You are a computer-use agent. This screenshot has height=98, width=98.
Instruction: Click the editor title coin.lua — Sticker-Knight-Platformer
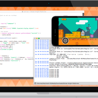click(35, 12)
